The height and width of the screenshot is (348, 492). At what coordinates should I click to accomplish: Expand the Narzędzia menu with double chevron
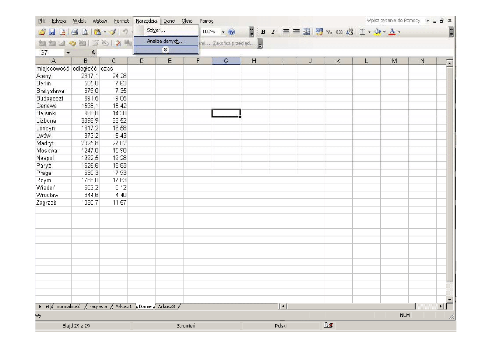166,50
